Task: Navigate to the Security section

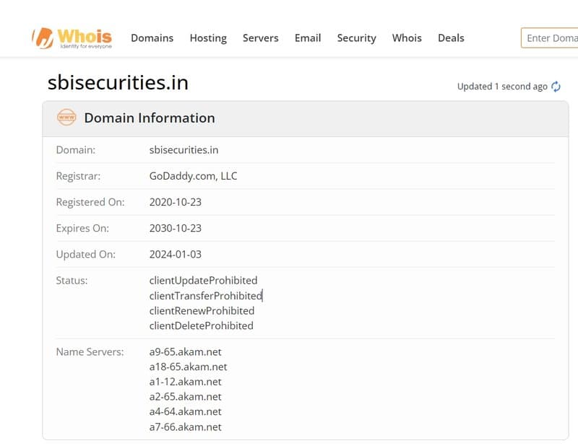Action: pyautogui.click(x=356, y=38)
